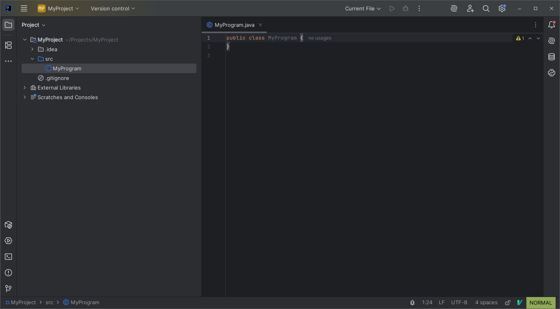Open the Services run tool window
The height and width of the screenshot is (309, 560).
(8, 241)
